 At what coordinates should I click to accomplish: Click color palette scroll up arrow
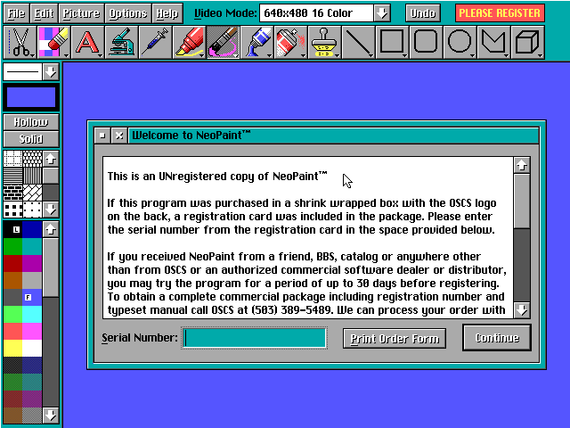[x=51, y=230]
